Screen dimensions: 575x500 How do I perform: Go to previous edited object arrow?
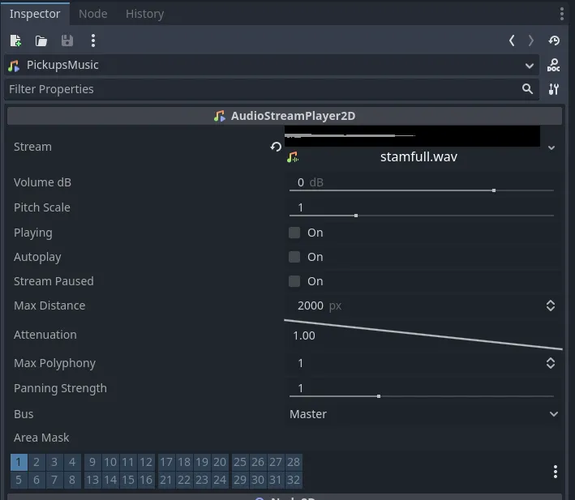[x=512, y=41]
